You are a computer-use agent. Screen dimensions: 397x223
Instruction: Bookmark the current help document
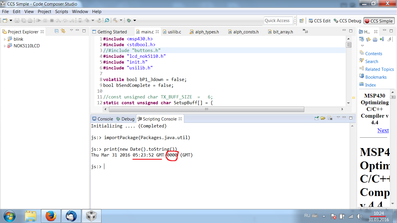pos(382,39)
